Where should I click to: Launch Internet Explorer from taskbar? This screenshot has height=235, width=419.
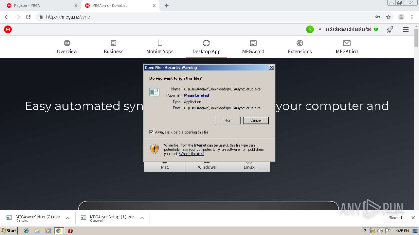click(x=26, y=231)
